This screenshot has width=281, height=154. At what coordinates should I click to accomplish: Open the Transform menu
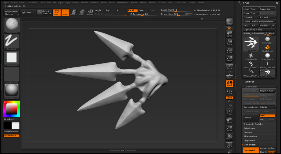(x=180, y=3)
